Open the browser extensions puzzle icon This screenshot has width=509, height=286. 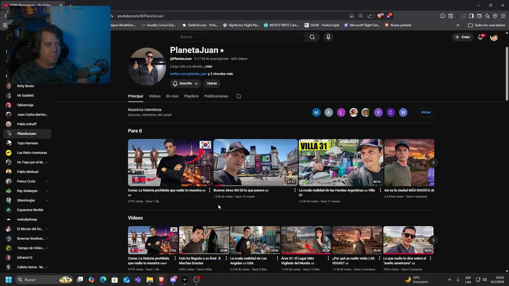443,16
